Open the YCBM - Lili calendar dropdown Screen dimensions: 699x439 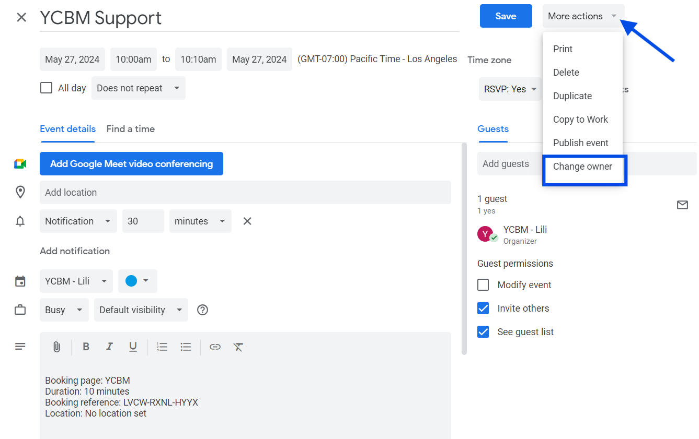click(76, 281)
